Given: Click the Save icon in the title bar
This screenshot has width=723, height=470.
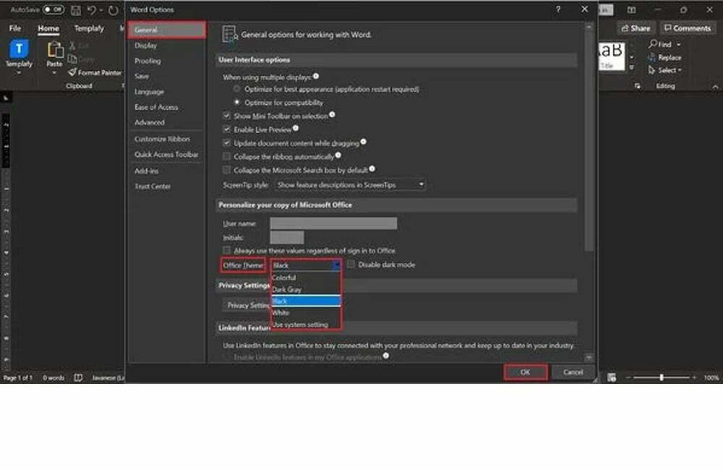Looking at the screenshot, I should click(x=75, y=10).
